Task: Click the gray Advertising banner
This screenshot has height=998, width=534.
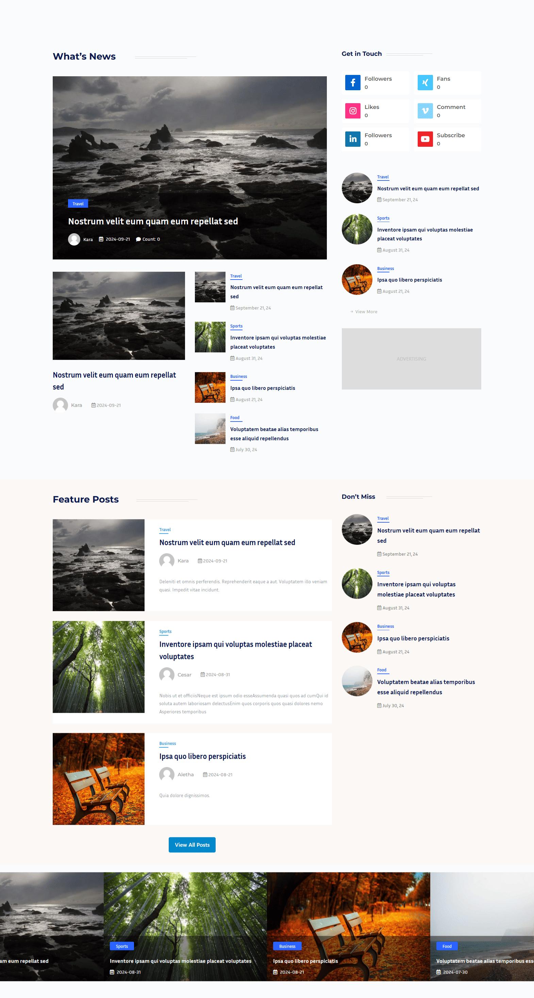Action: point(411,359)
